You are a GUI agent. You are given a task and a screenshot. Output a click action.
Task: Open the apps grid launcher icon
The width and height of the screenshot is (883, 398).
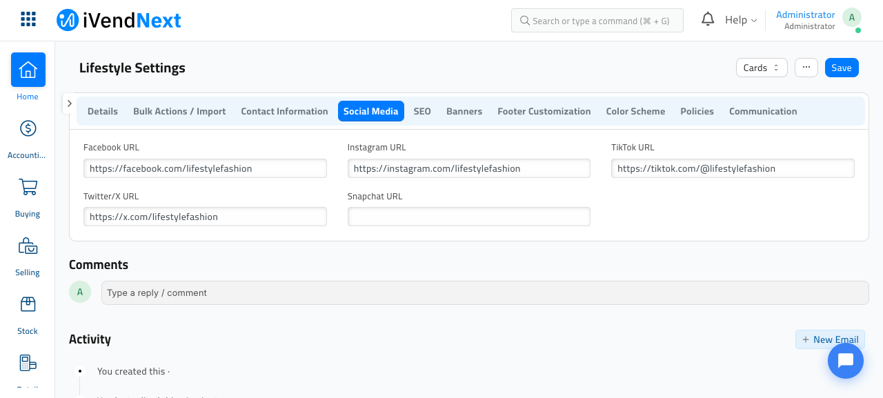pyautogui.click(x=28, y=19)
